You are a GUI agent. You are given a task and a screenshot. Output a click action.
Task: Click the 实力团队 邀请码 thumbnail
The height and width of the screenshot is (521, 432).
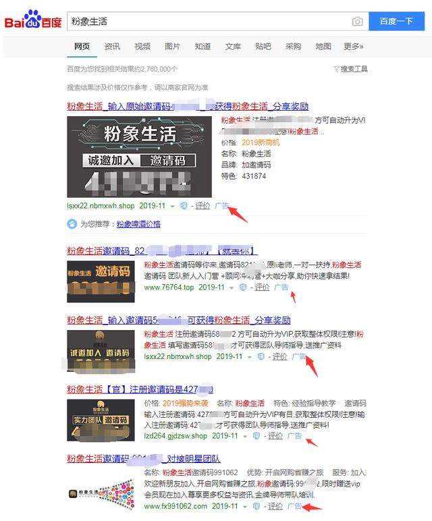[101, 420]
